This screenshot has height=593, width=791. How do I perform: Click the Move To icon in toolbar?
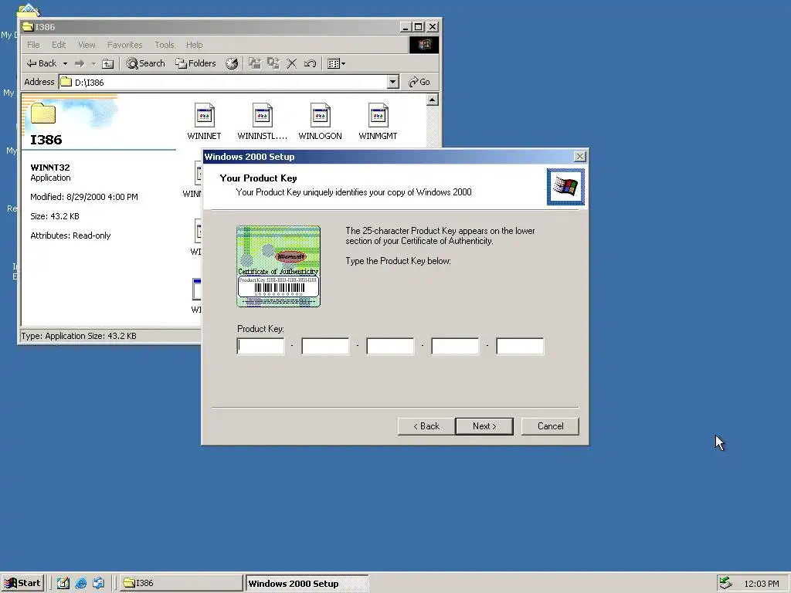tap(255, 63)
